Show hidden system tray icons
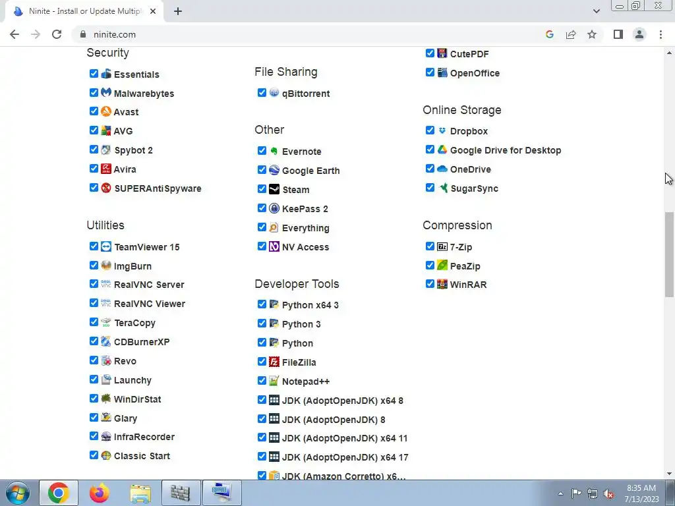675x506 pixels. click(x=560, y=493)
